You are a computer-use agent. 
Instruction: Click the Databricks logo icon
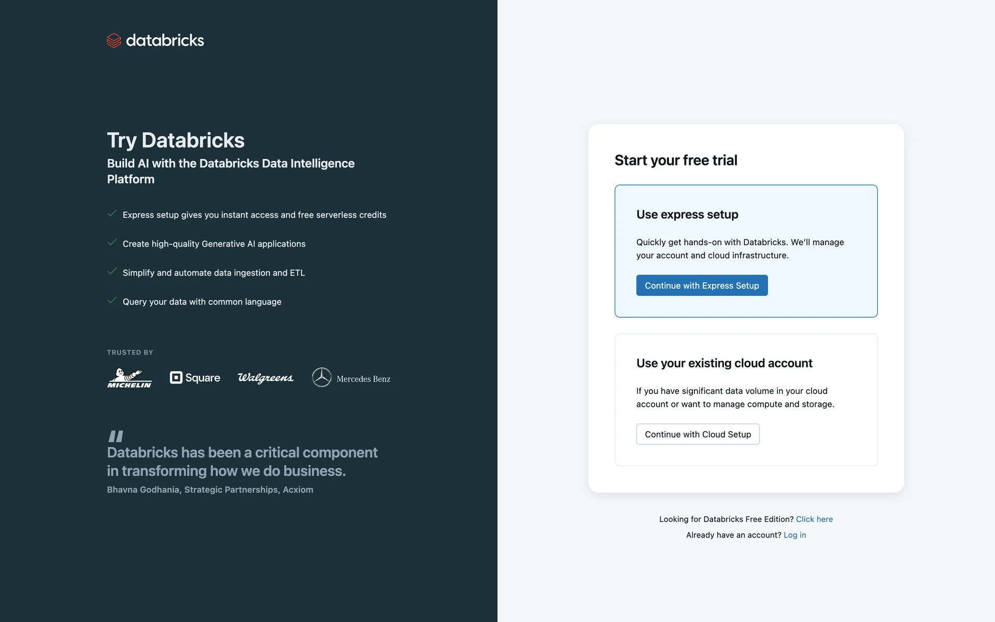[113, 40]
